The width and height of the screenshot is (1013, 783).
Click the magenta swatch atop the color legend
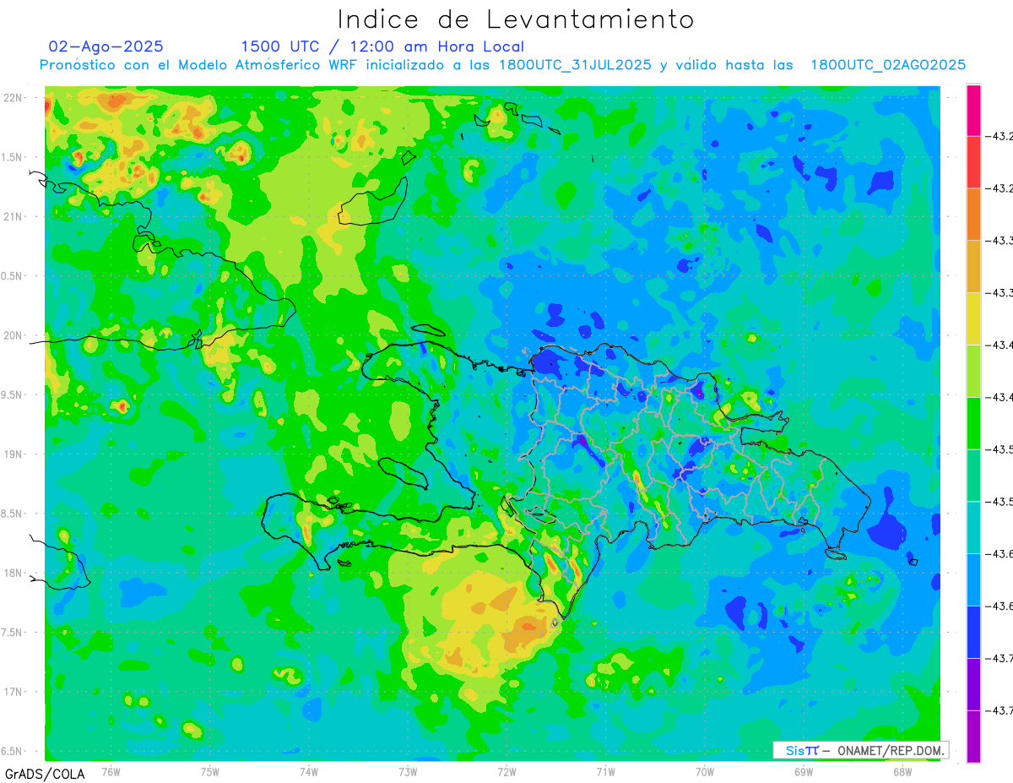[973, 109]
